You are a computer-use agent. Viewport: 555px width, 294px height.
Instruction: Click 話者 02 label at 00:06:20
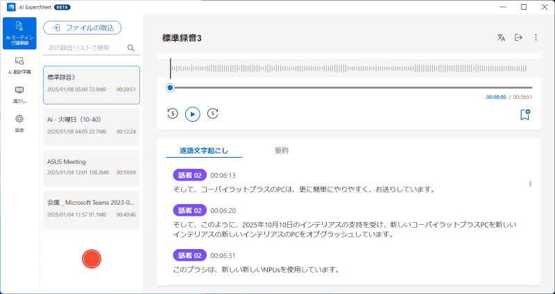pos(189,210)
